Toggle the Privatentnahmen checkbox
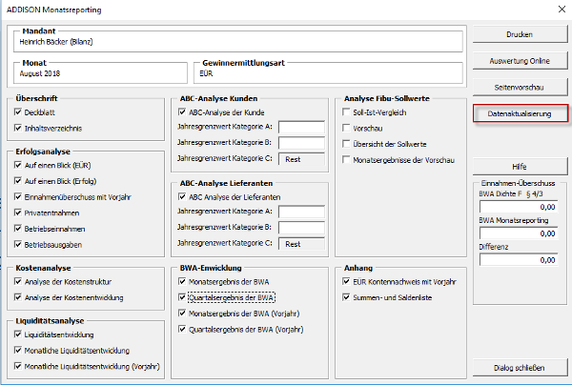 tap(18, 213)
